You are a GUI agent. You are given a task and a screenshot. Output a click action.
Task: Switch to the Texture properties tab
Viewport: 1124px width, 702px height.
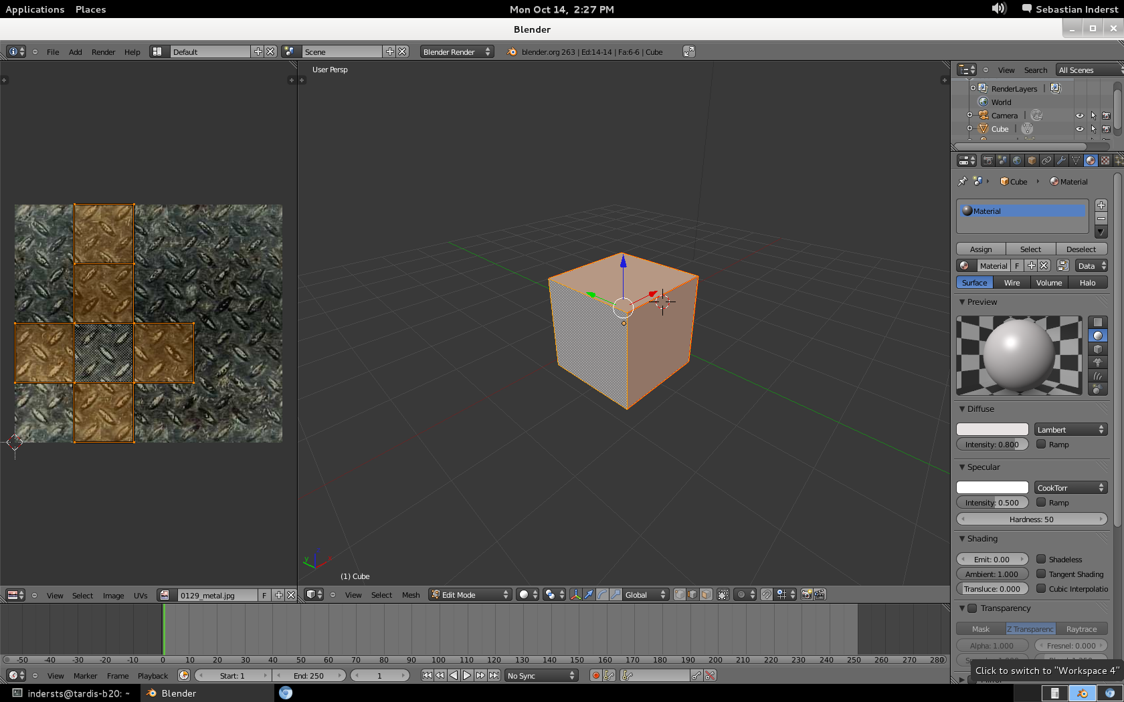(x=1105, y=160)
